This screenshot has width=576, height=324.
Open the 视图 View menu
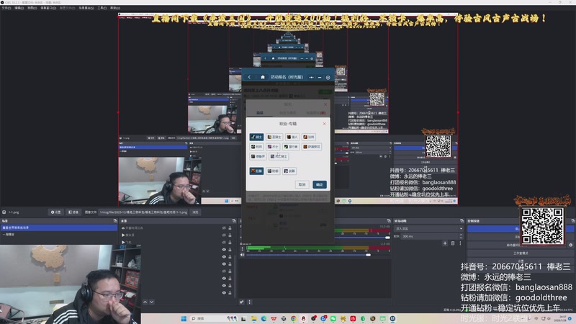[x=32, y=8]
